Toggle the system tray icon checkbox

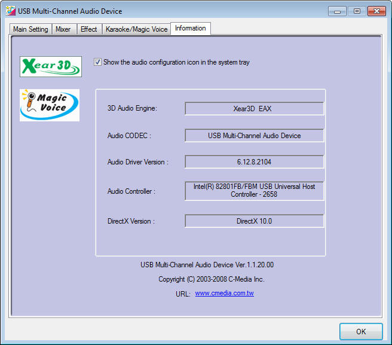point(97,62)
